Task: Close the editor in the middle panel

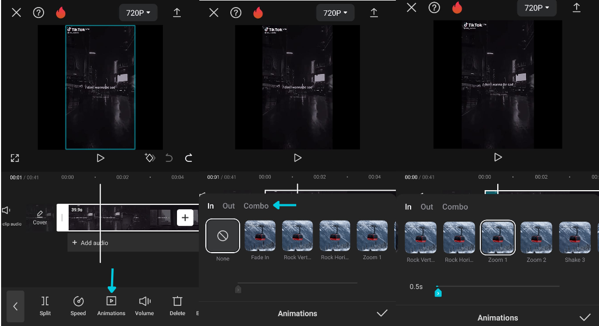Action: tap(214, 12)
